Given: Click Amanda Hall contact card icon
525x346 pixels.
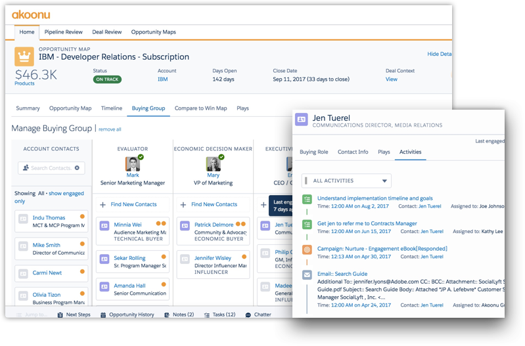Looking at the screenshot, I should [104, 287].
